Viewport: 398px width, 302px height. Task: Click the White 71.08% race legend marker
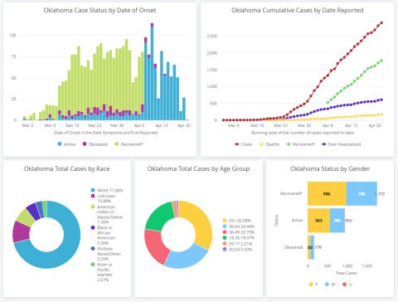pos(93,190)
